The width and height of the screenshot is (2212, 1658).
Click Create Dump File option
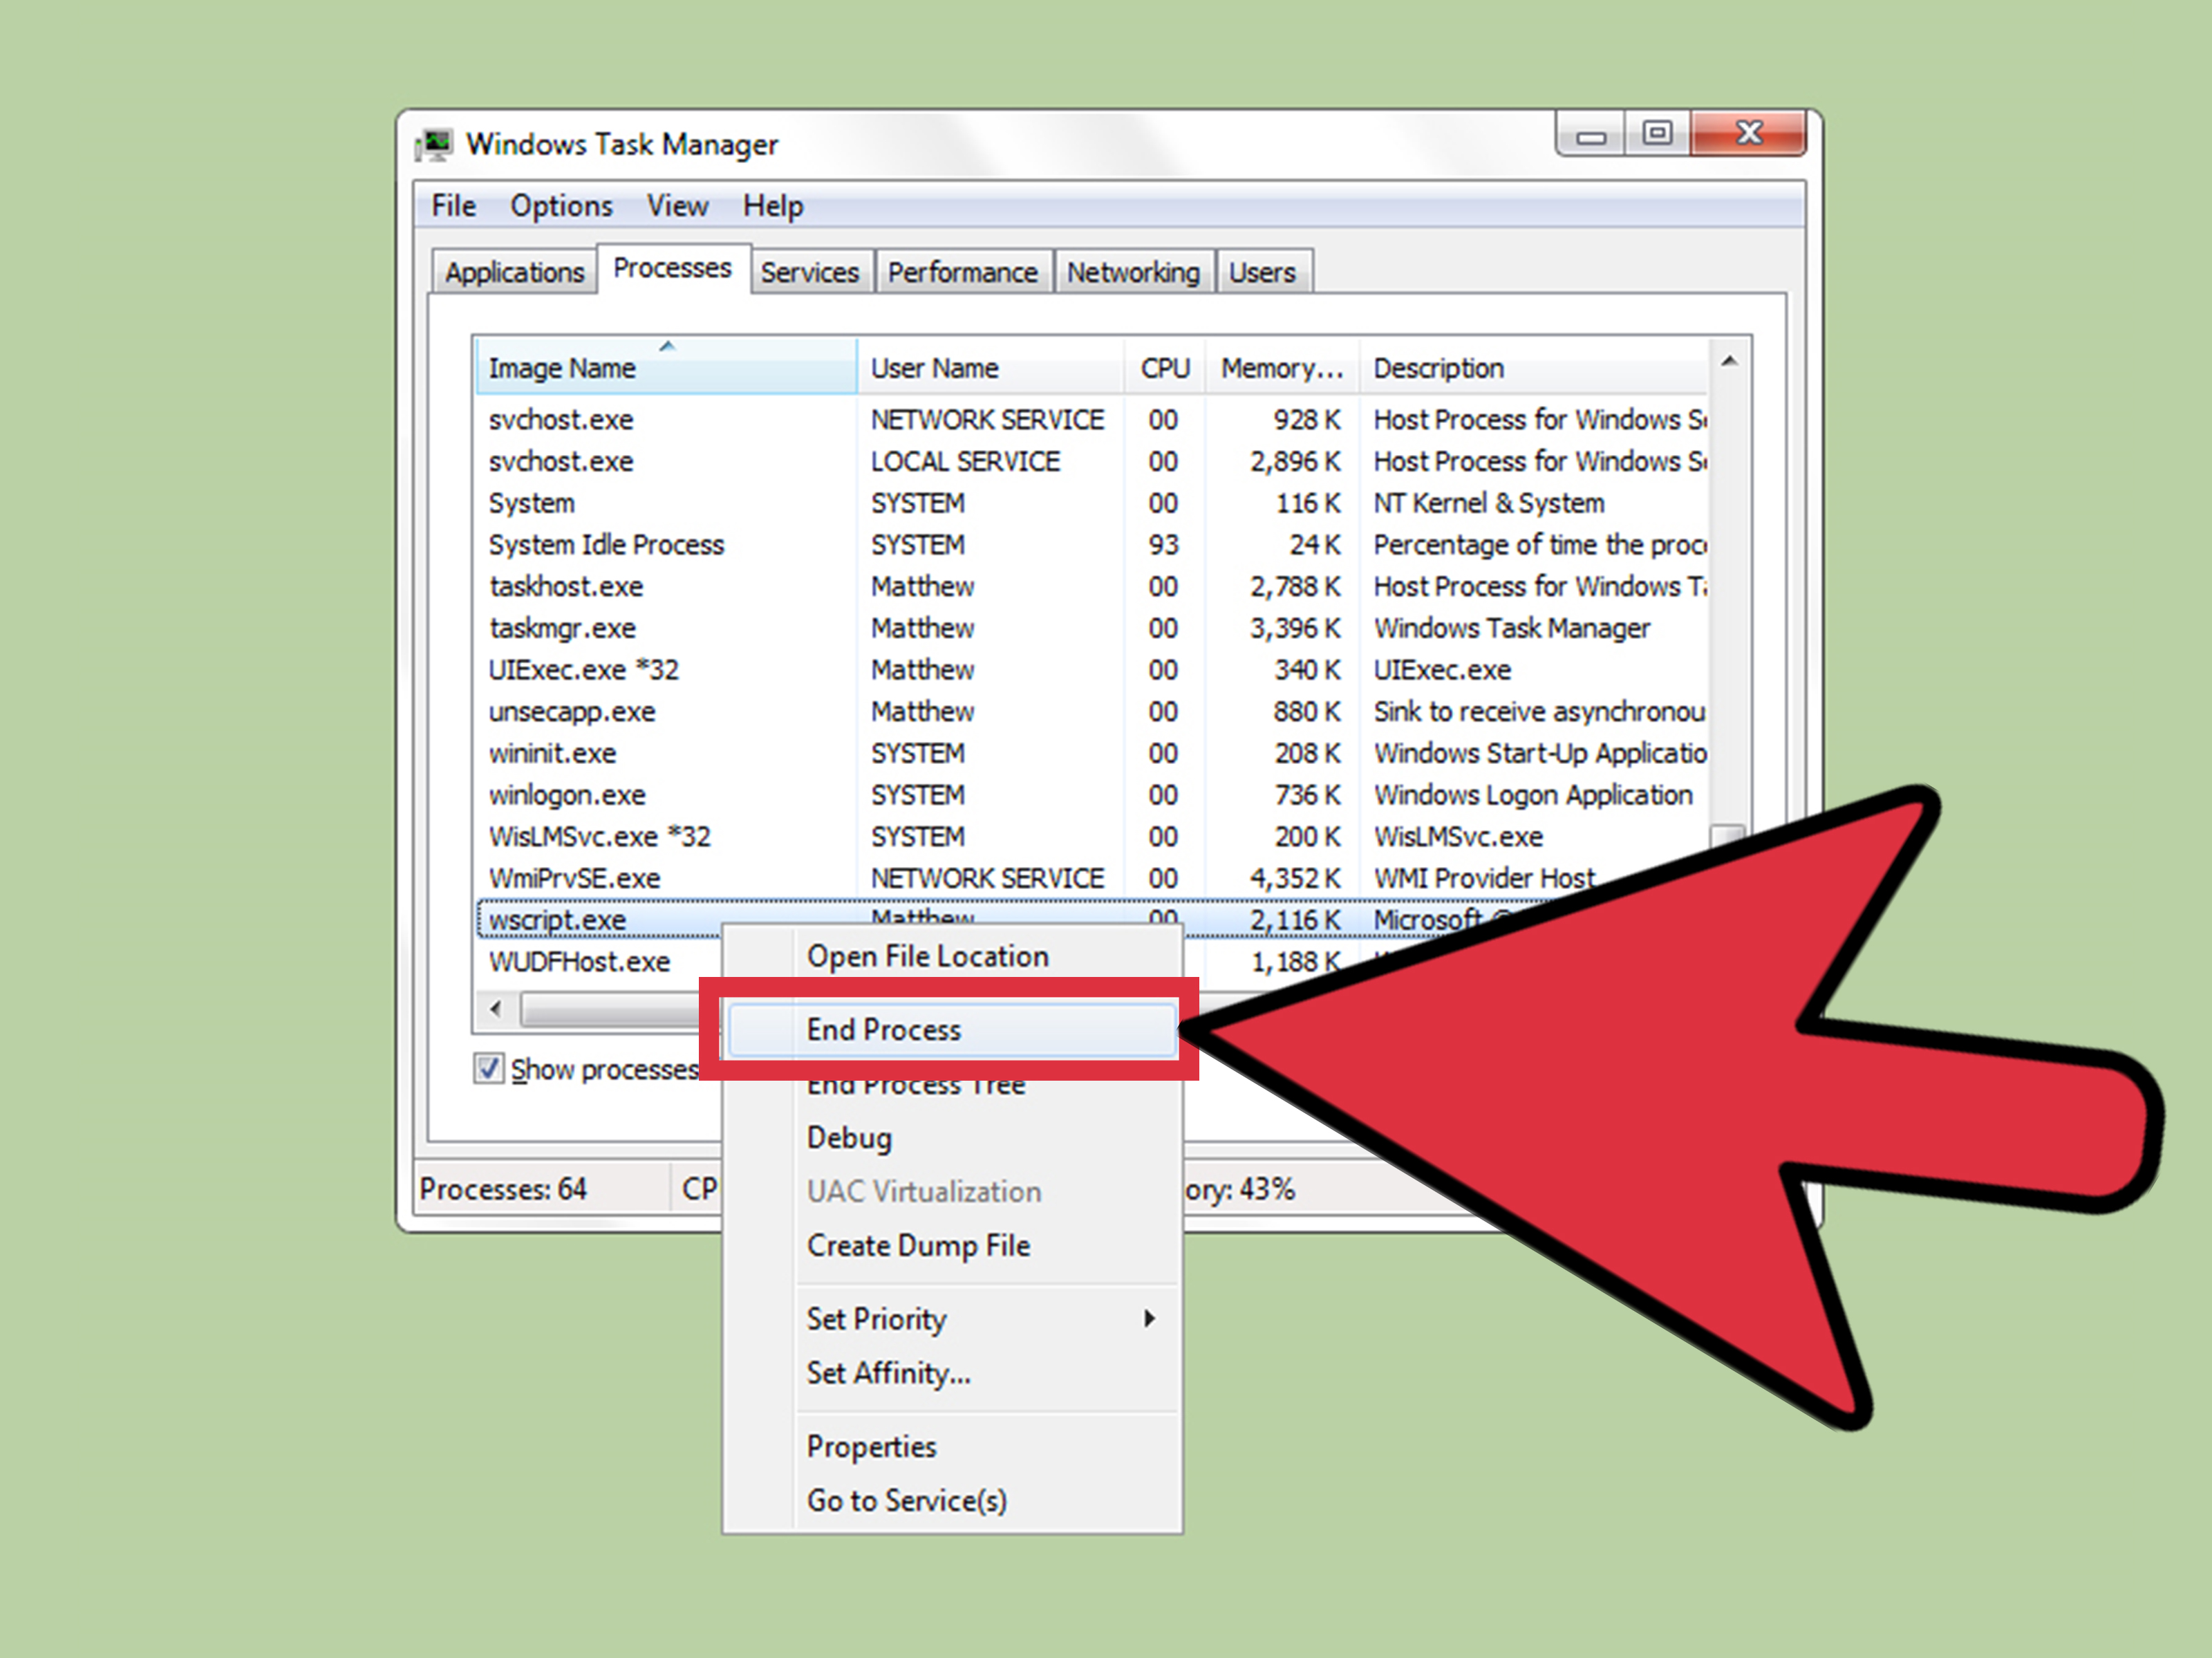[x=918, y=1246]
